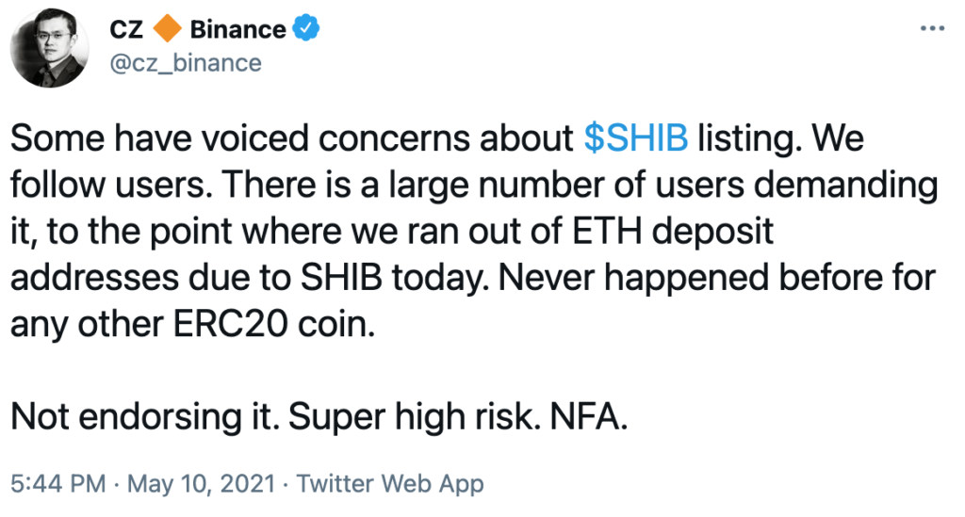Click the "NFA." abbreviation at end

click(589, 417)
